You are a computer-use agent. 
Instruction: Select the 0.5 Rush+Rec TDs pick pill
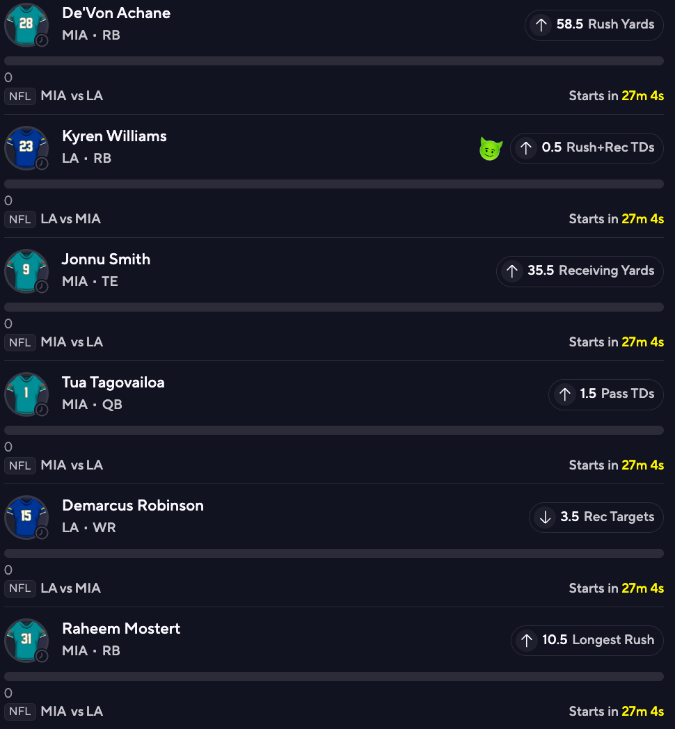pyautogui.click(x=587, y=148)
